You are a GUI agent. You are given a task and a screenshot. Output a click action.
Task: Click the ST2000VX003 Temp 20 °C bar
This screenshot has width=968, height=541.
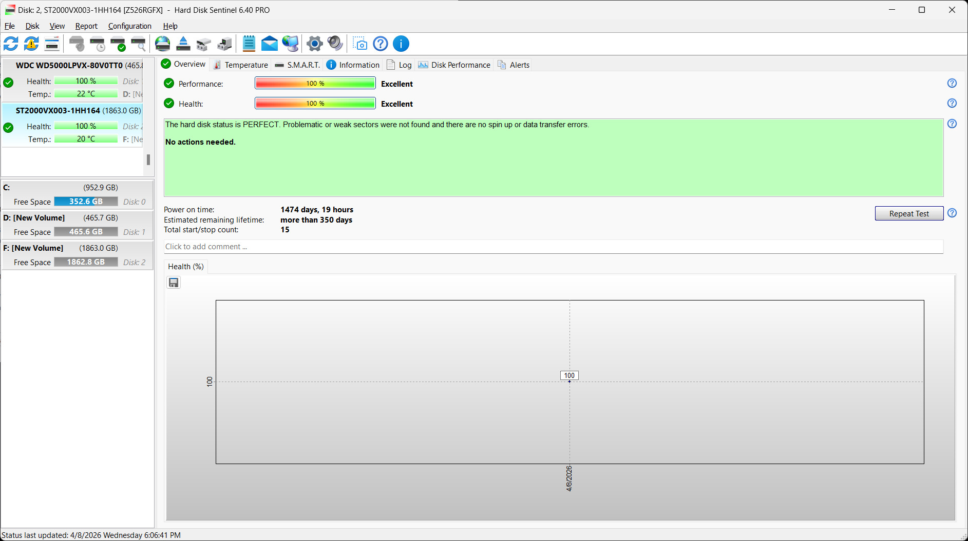point(86,139)
